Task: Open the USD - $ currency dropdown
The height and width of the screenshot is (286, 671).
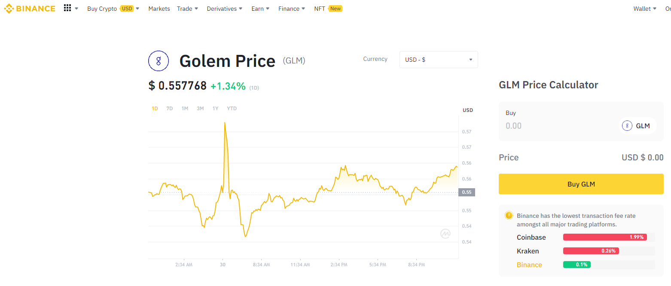Action: 439,60
